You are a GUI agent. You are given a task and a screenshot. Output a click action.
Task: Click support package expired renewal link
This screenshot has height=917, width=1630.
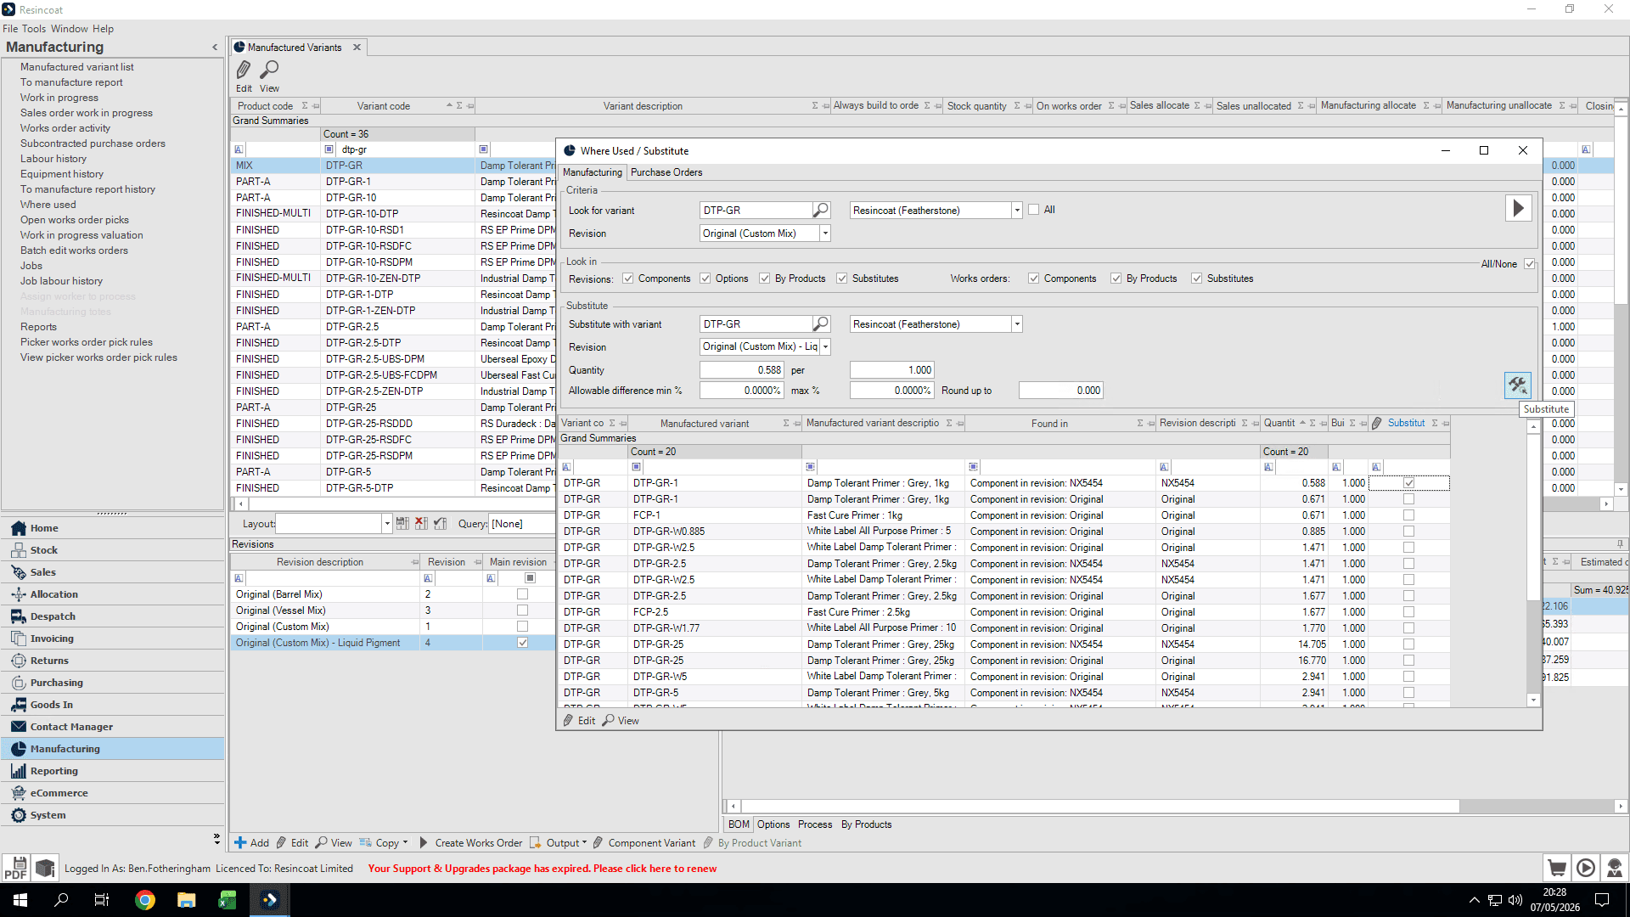click(542, 869)
